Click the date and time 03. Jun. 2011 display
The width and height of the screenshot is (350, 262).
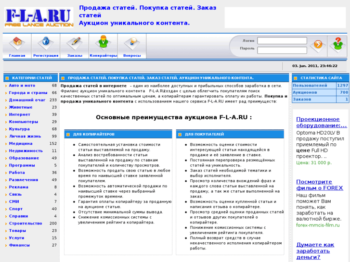315,66
